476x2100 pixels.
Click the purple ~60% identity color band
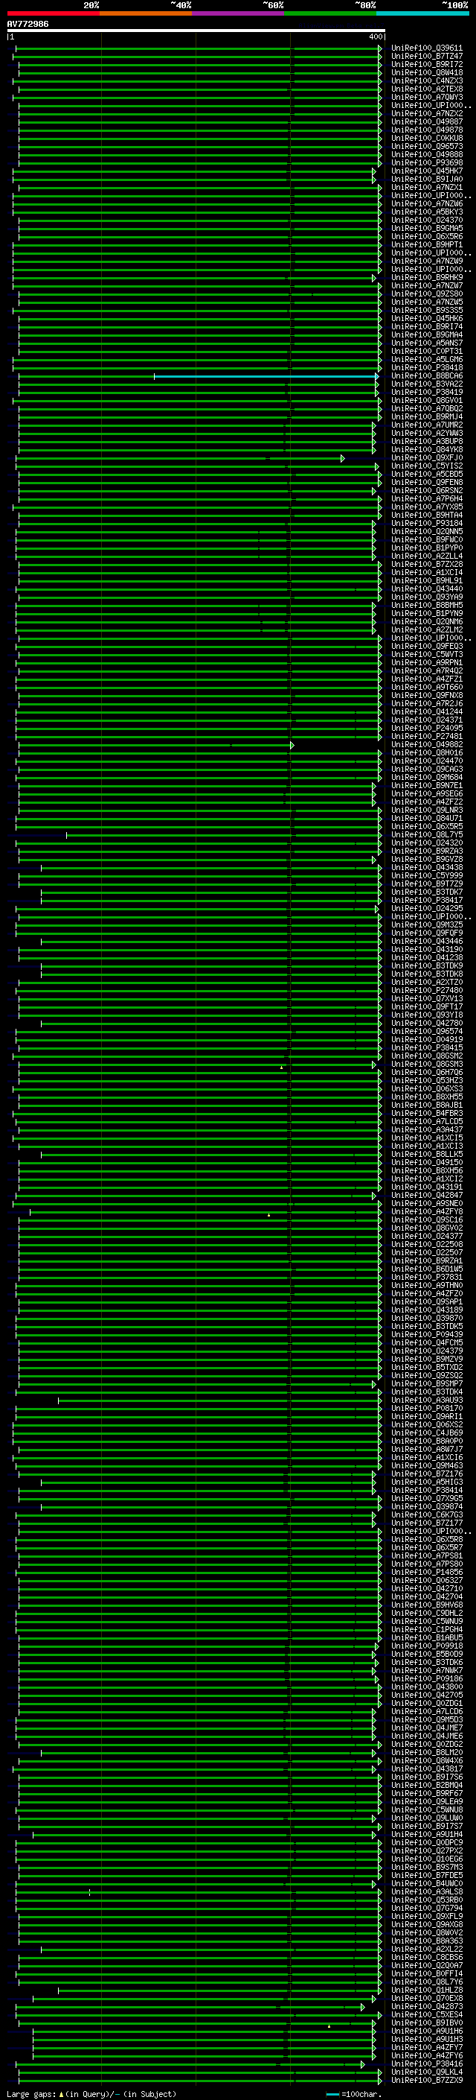(237, 13)
